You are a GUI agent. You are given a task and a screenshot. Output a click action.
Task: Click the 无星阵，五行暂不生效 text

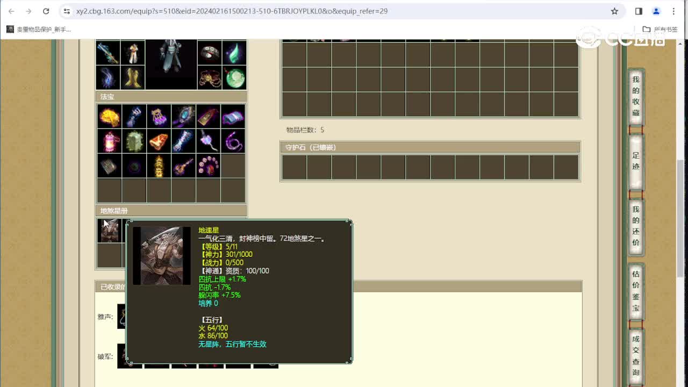click(232, 344)
